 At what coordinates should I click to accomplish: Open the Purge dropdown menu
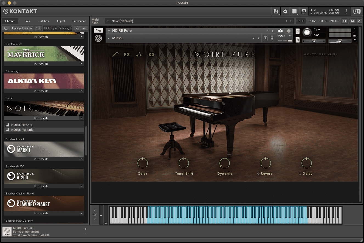(x=284, y=36)
